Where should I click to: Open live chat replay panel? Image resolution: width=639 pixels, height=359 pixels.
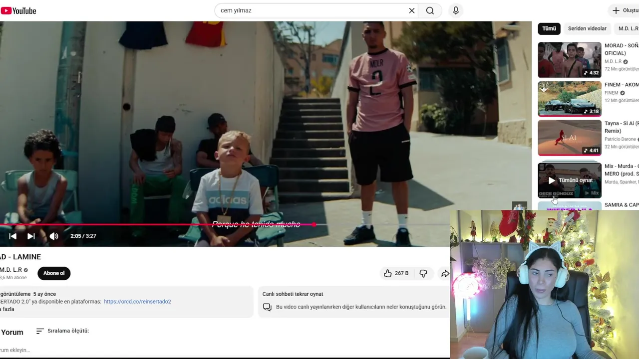pos(353,302)
